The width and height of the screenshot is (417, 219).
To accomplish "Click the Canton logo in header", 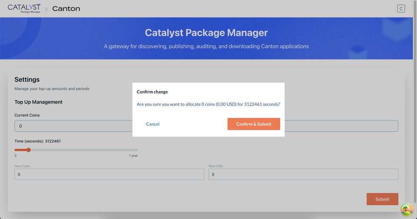I will pyautogui.click(x=66, y=9).
